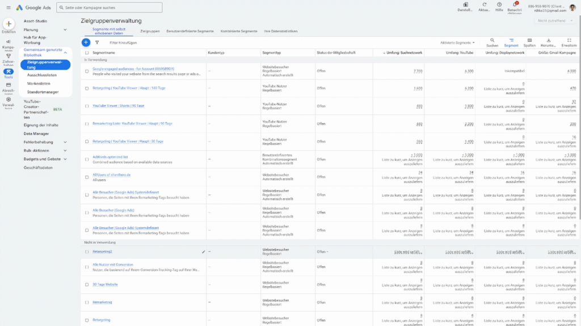Tick checkbox for Google-engaged audiences row
The width and height of the screenshot is (581, 326).
87,71
